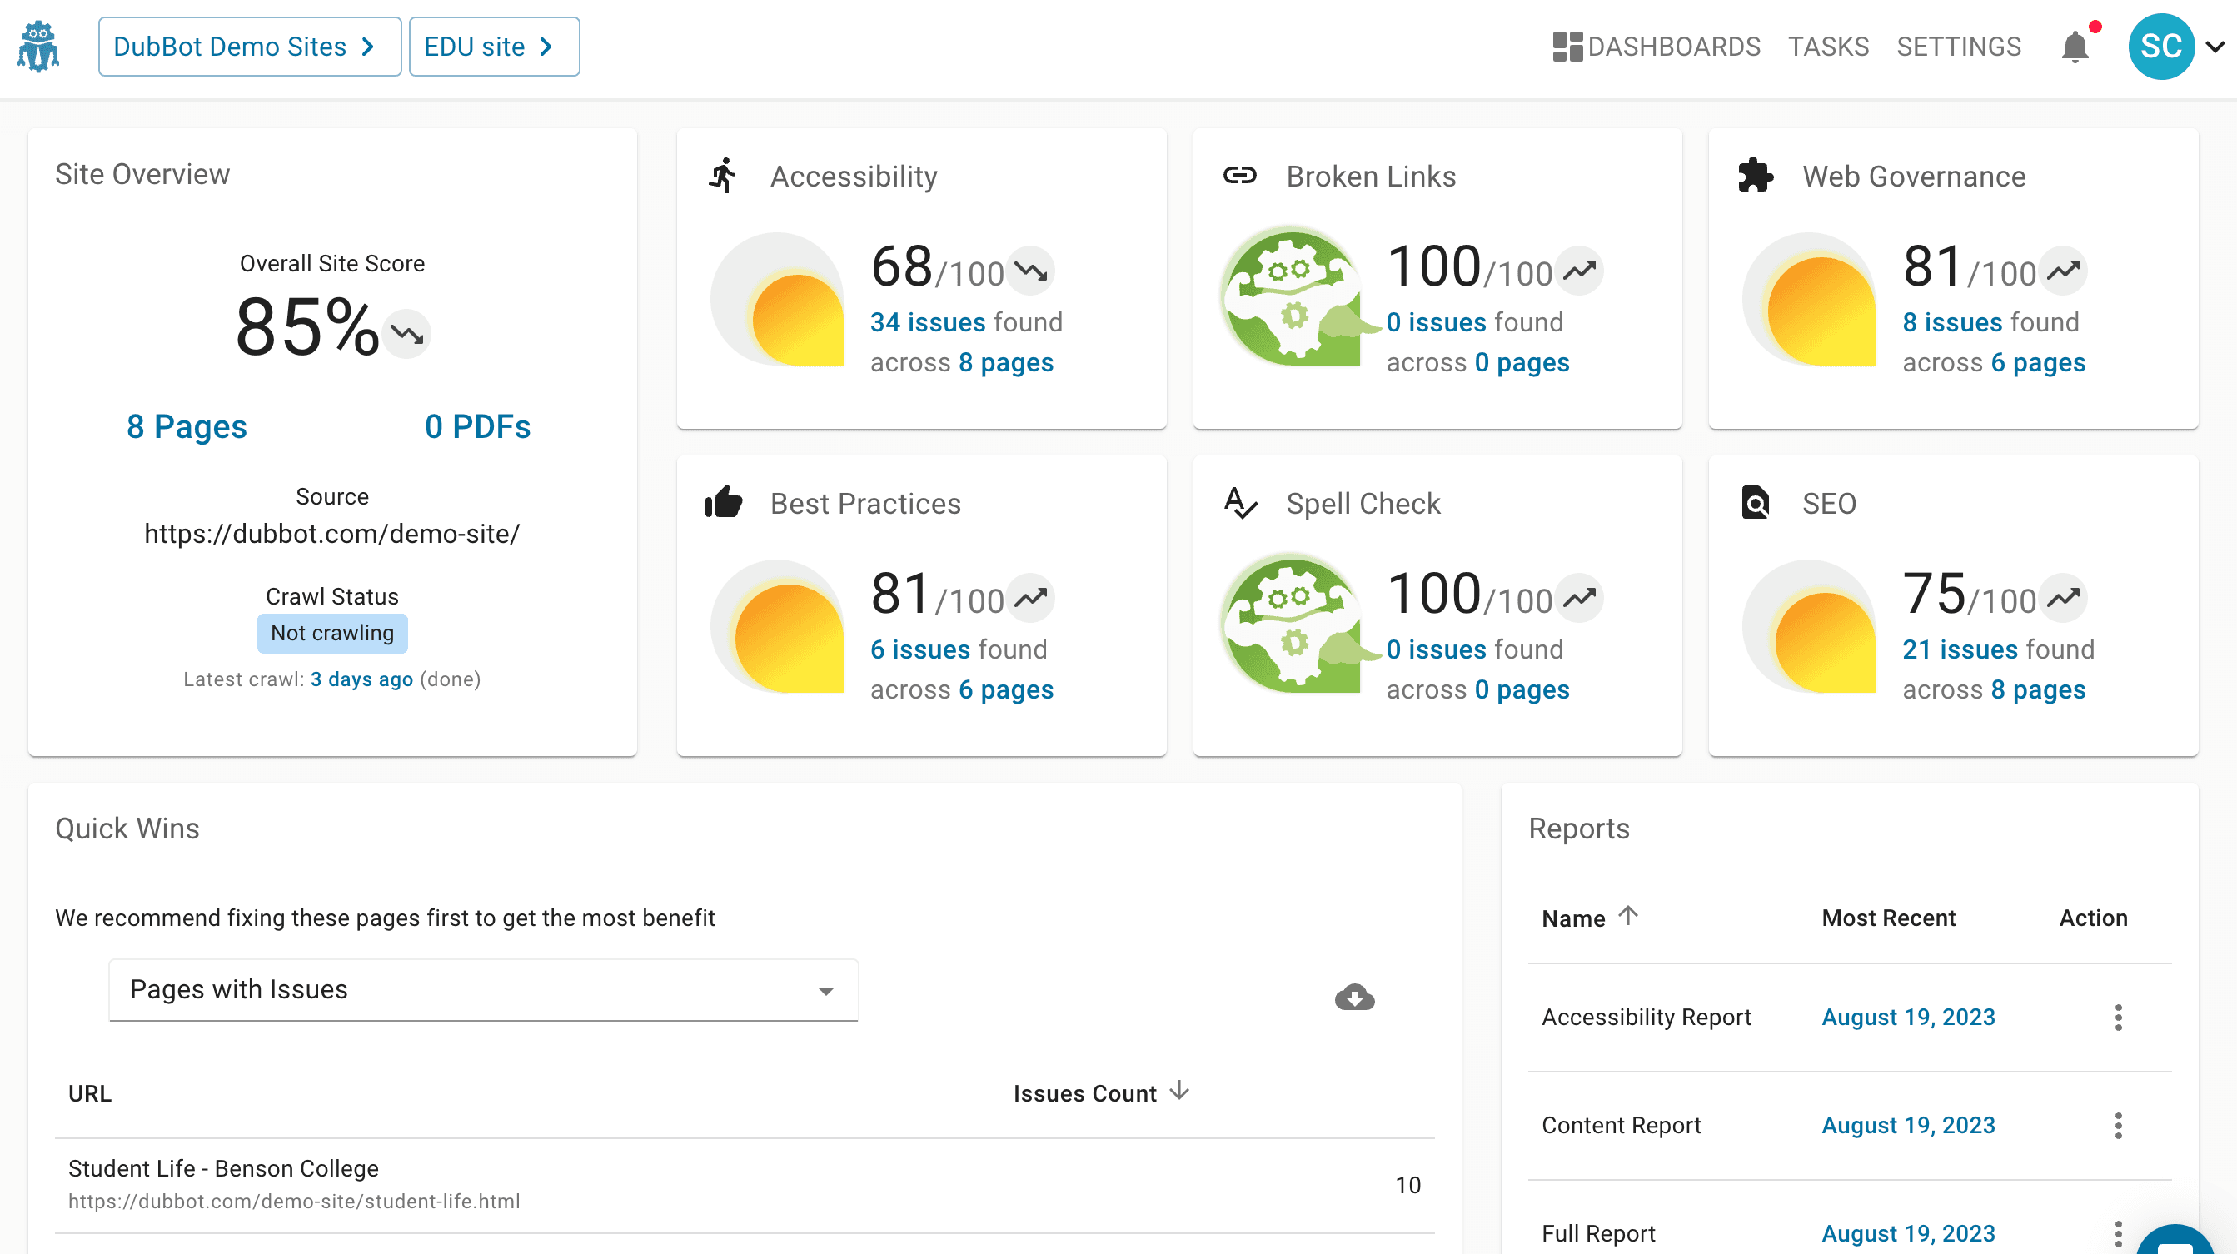Open the Tasks menu item
This screenshot has height=1254, width=2237.
click(1828, 47)
